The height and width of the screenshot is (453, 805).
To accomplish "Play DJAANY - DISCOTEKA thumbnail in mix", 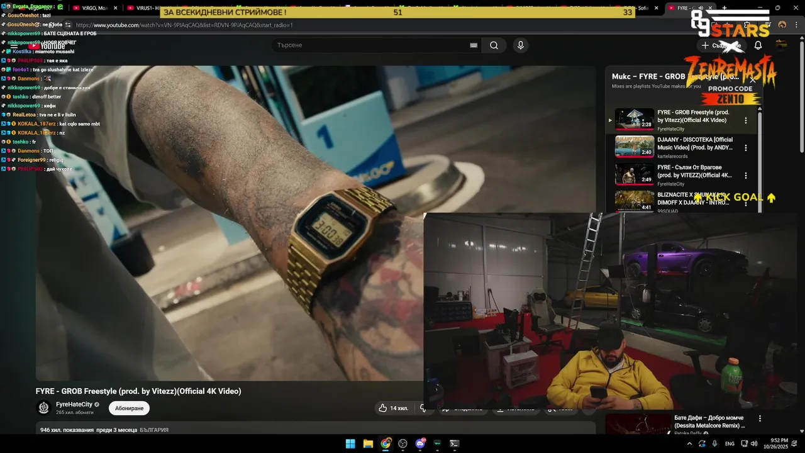I will click(x=635, y=147).
